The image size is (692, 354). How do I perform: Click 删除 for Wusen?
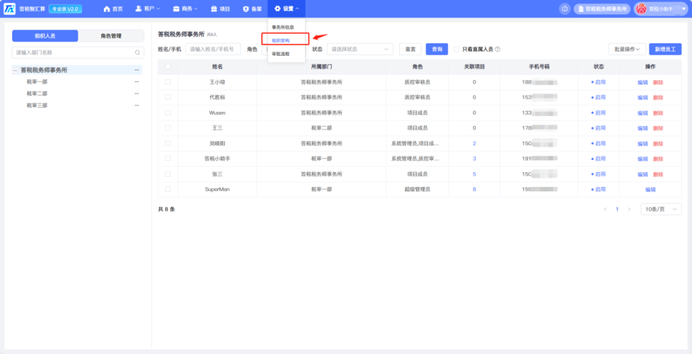[658, 113]
